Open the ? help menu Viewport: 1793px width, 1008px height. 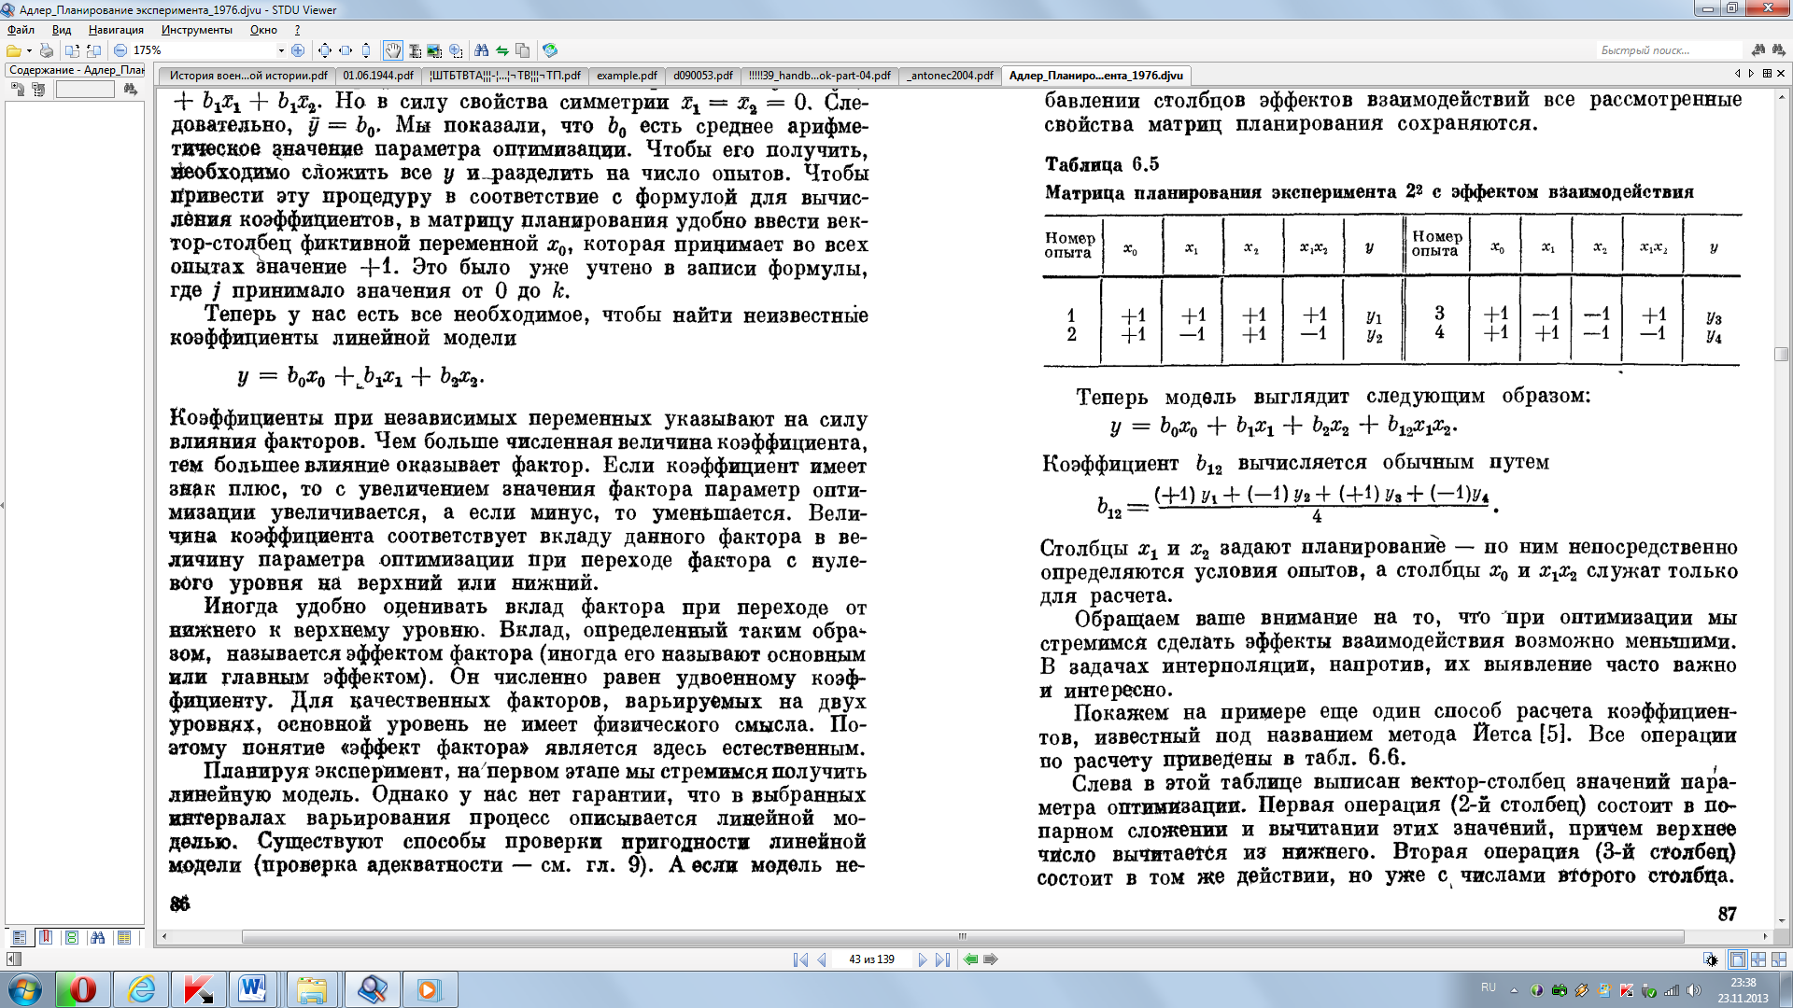(x=297, y=30)
